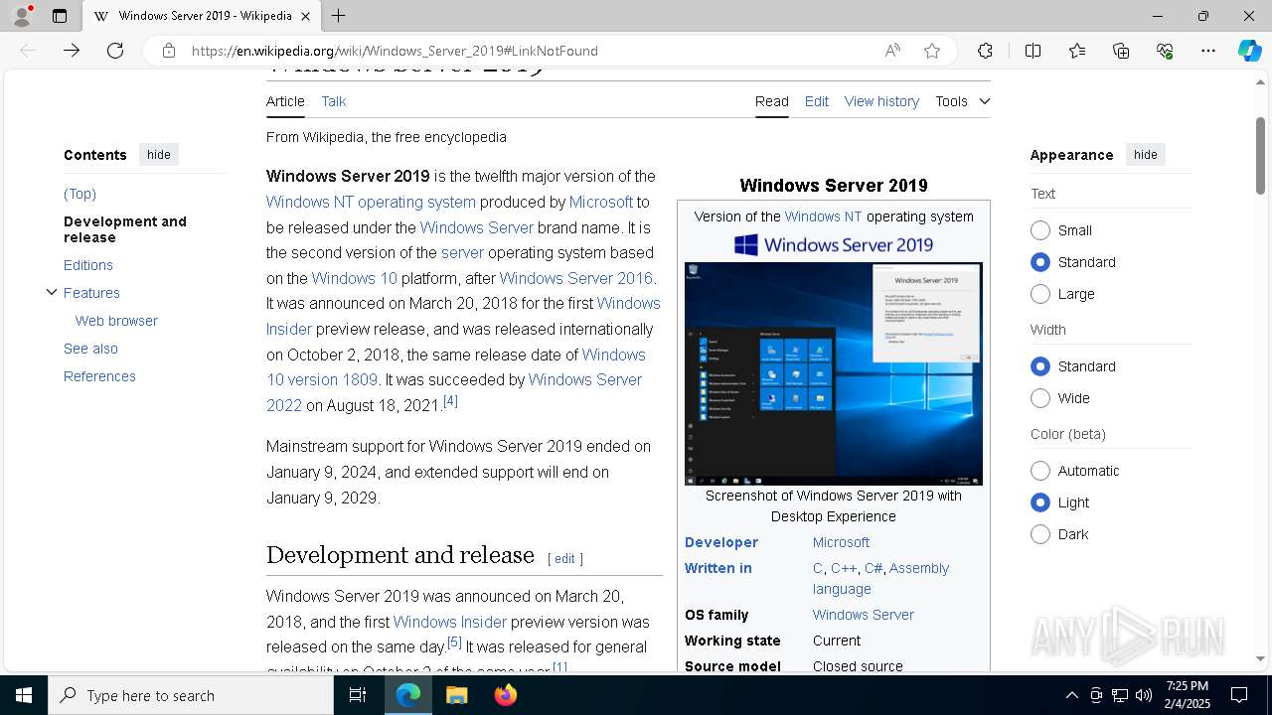Toggle Split screen icon

click(1033, 51)
